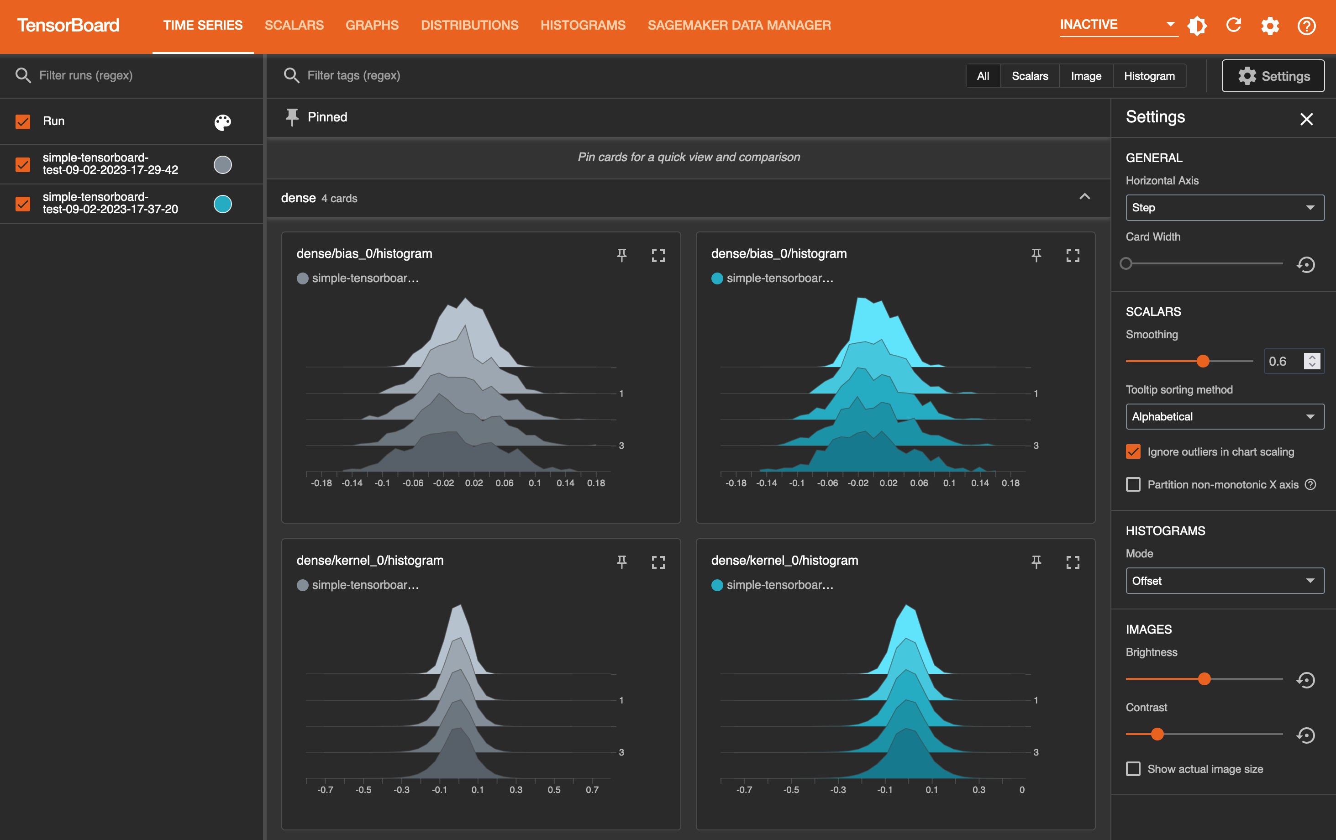
Task: Open the Tooltip sorting method dropdown
Action: click(x=1224, y=416)
